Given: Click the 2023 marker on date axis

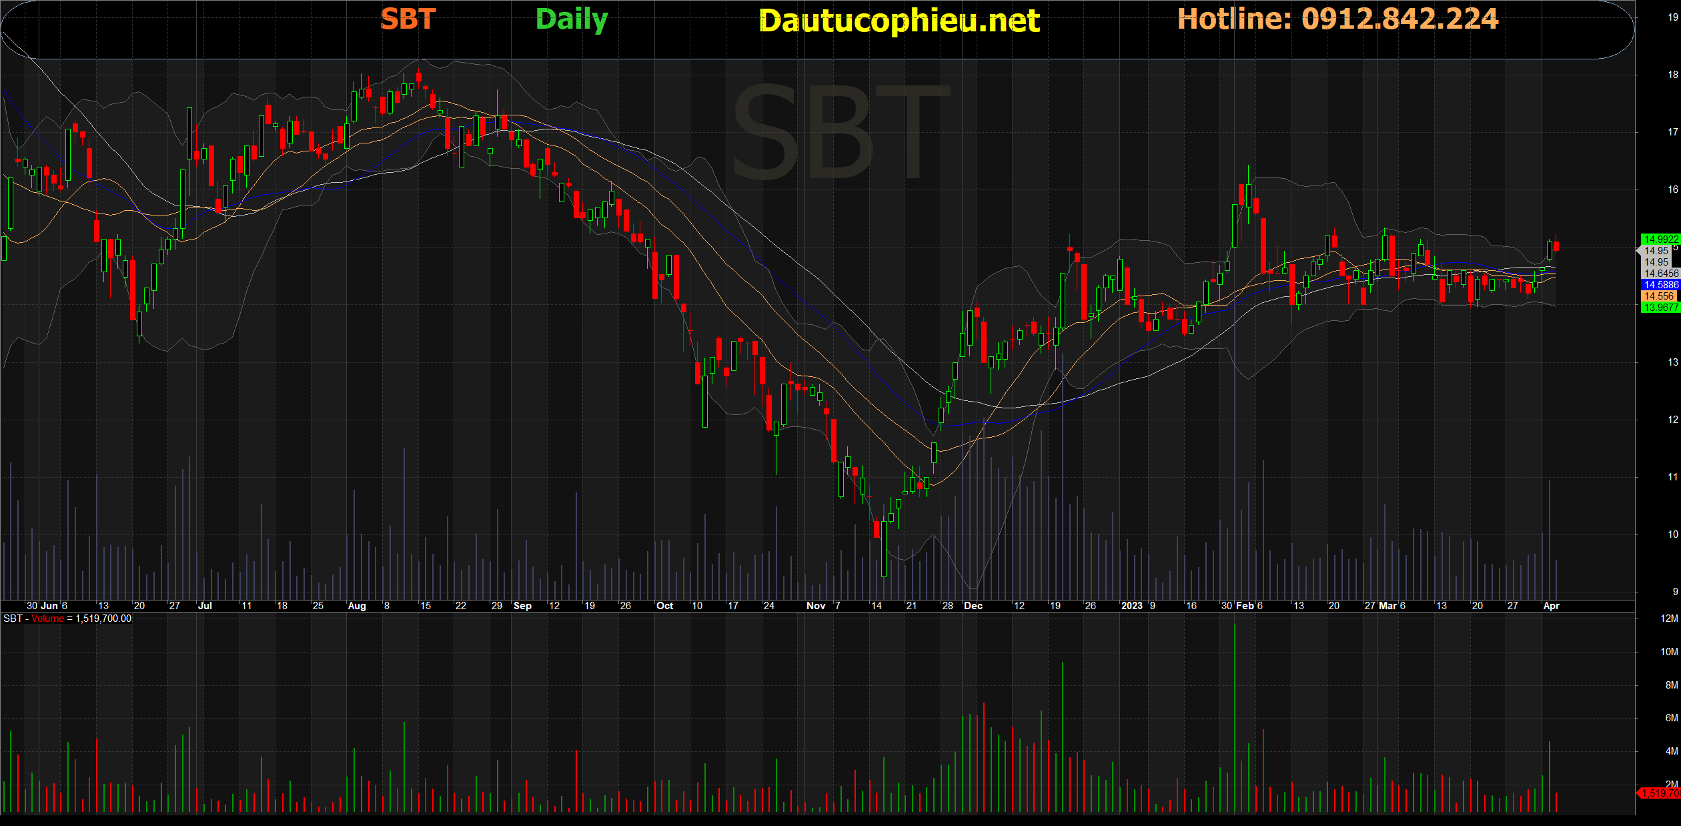Looking at the screenshot, I should [1131, 606].
